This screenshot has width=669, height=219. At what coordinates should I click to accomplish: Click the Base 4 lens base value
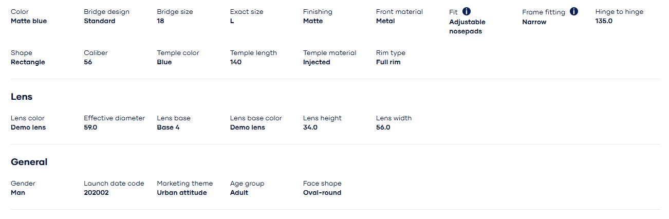(168, 127)
